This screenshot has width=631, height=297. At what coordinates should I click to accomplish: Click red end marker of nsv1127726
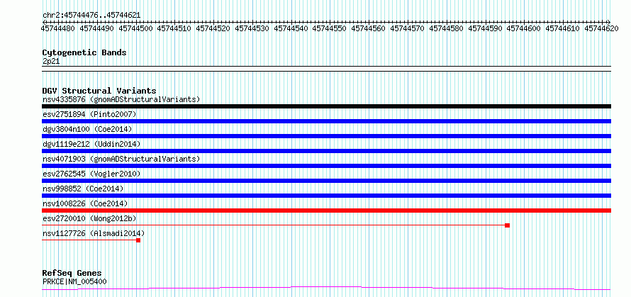[x=138, y=240]
